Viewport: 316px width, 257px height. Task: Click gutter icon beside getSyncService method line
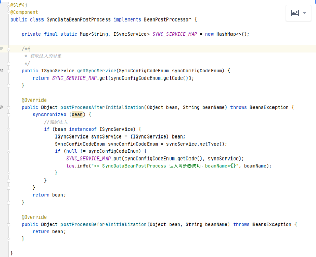tap(2, 71)
